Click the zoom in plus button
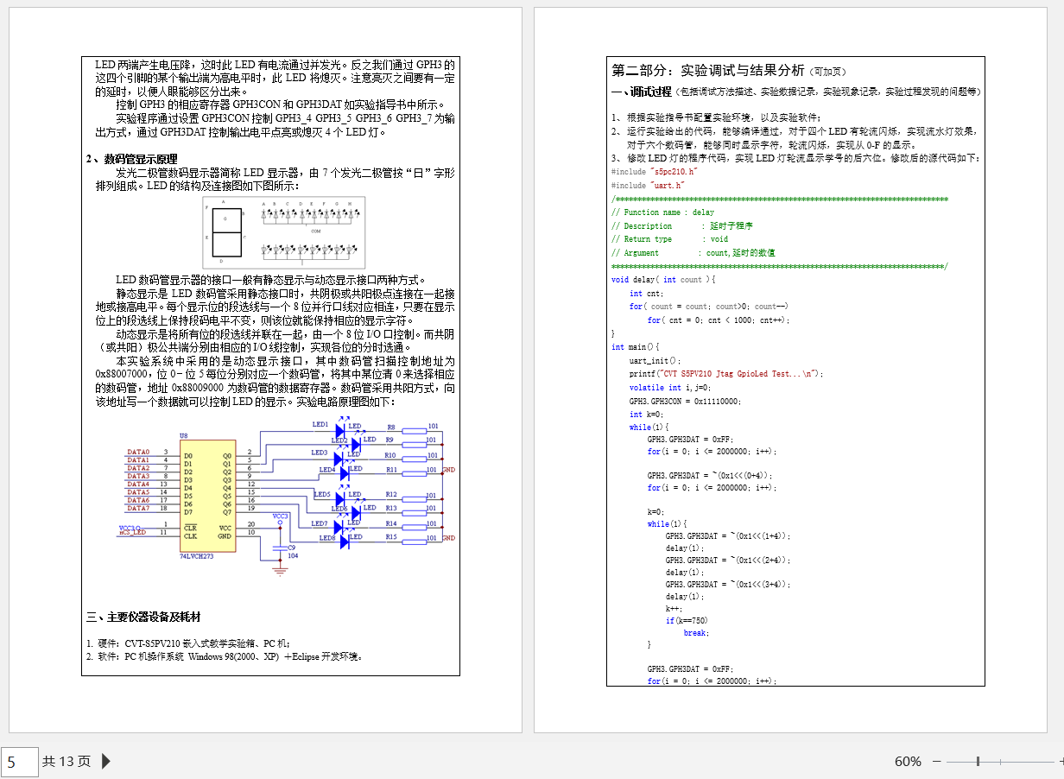1064x779 pixels. 1060,762
